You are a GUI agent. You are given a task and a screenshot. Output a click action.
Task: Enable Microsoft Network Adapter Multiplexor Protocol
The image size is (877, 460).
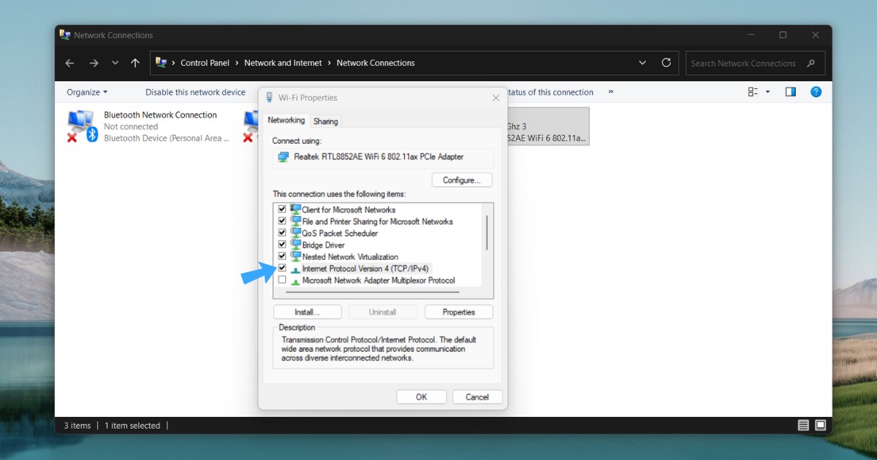pyautogui.click(x=282, y=280)
